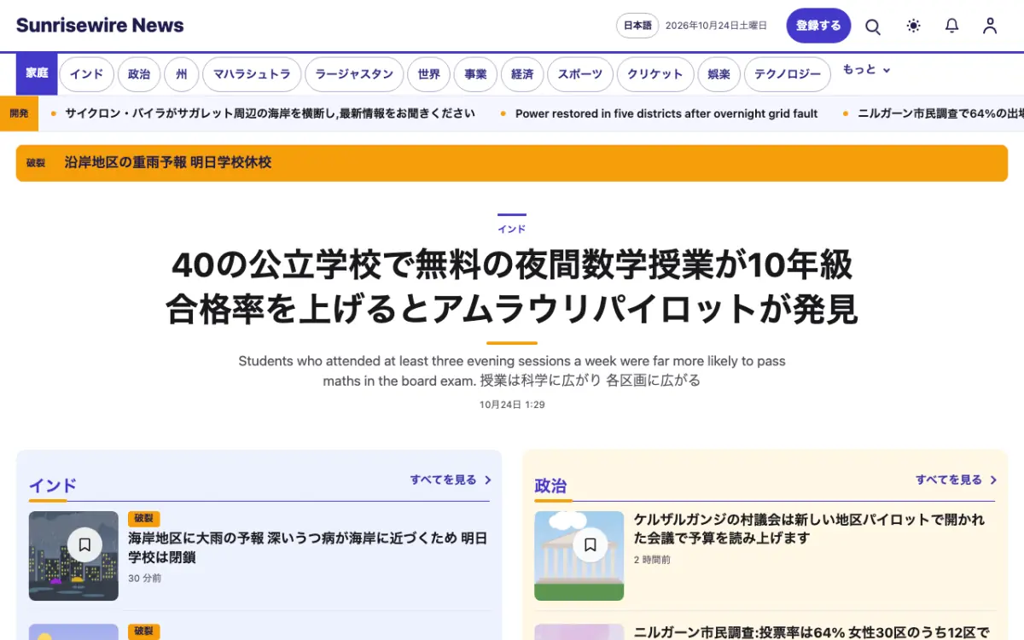Click the 登録する button
The width and height of the screenshot is (1024, 640).
pyautogui.click(x=818, y=26)
